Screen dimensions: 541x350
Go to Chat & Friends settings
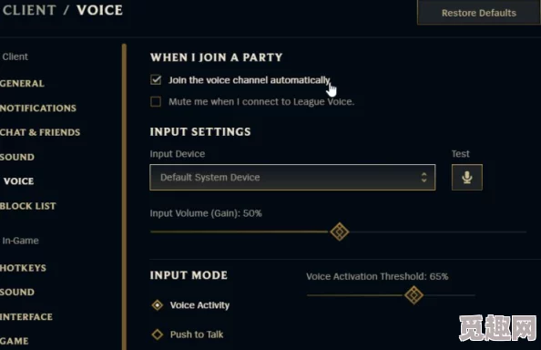point(40,132)
